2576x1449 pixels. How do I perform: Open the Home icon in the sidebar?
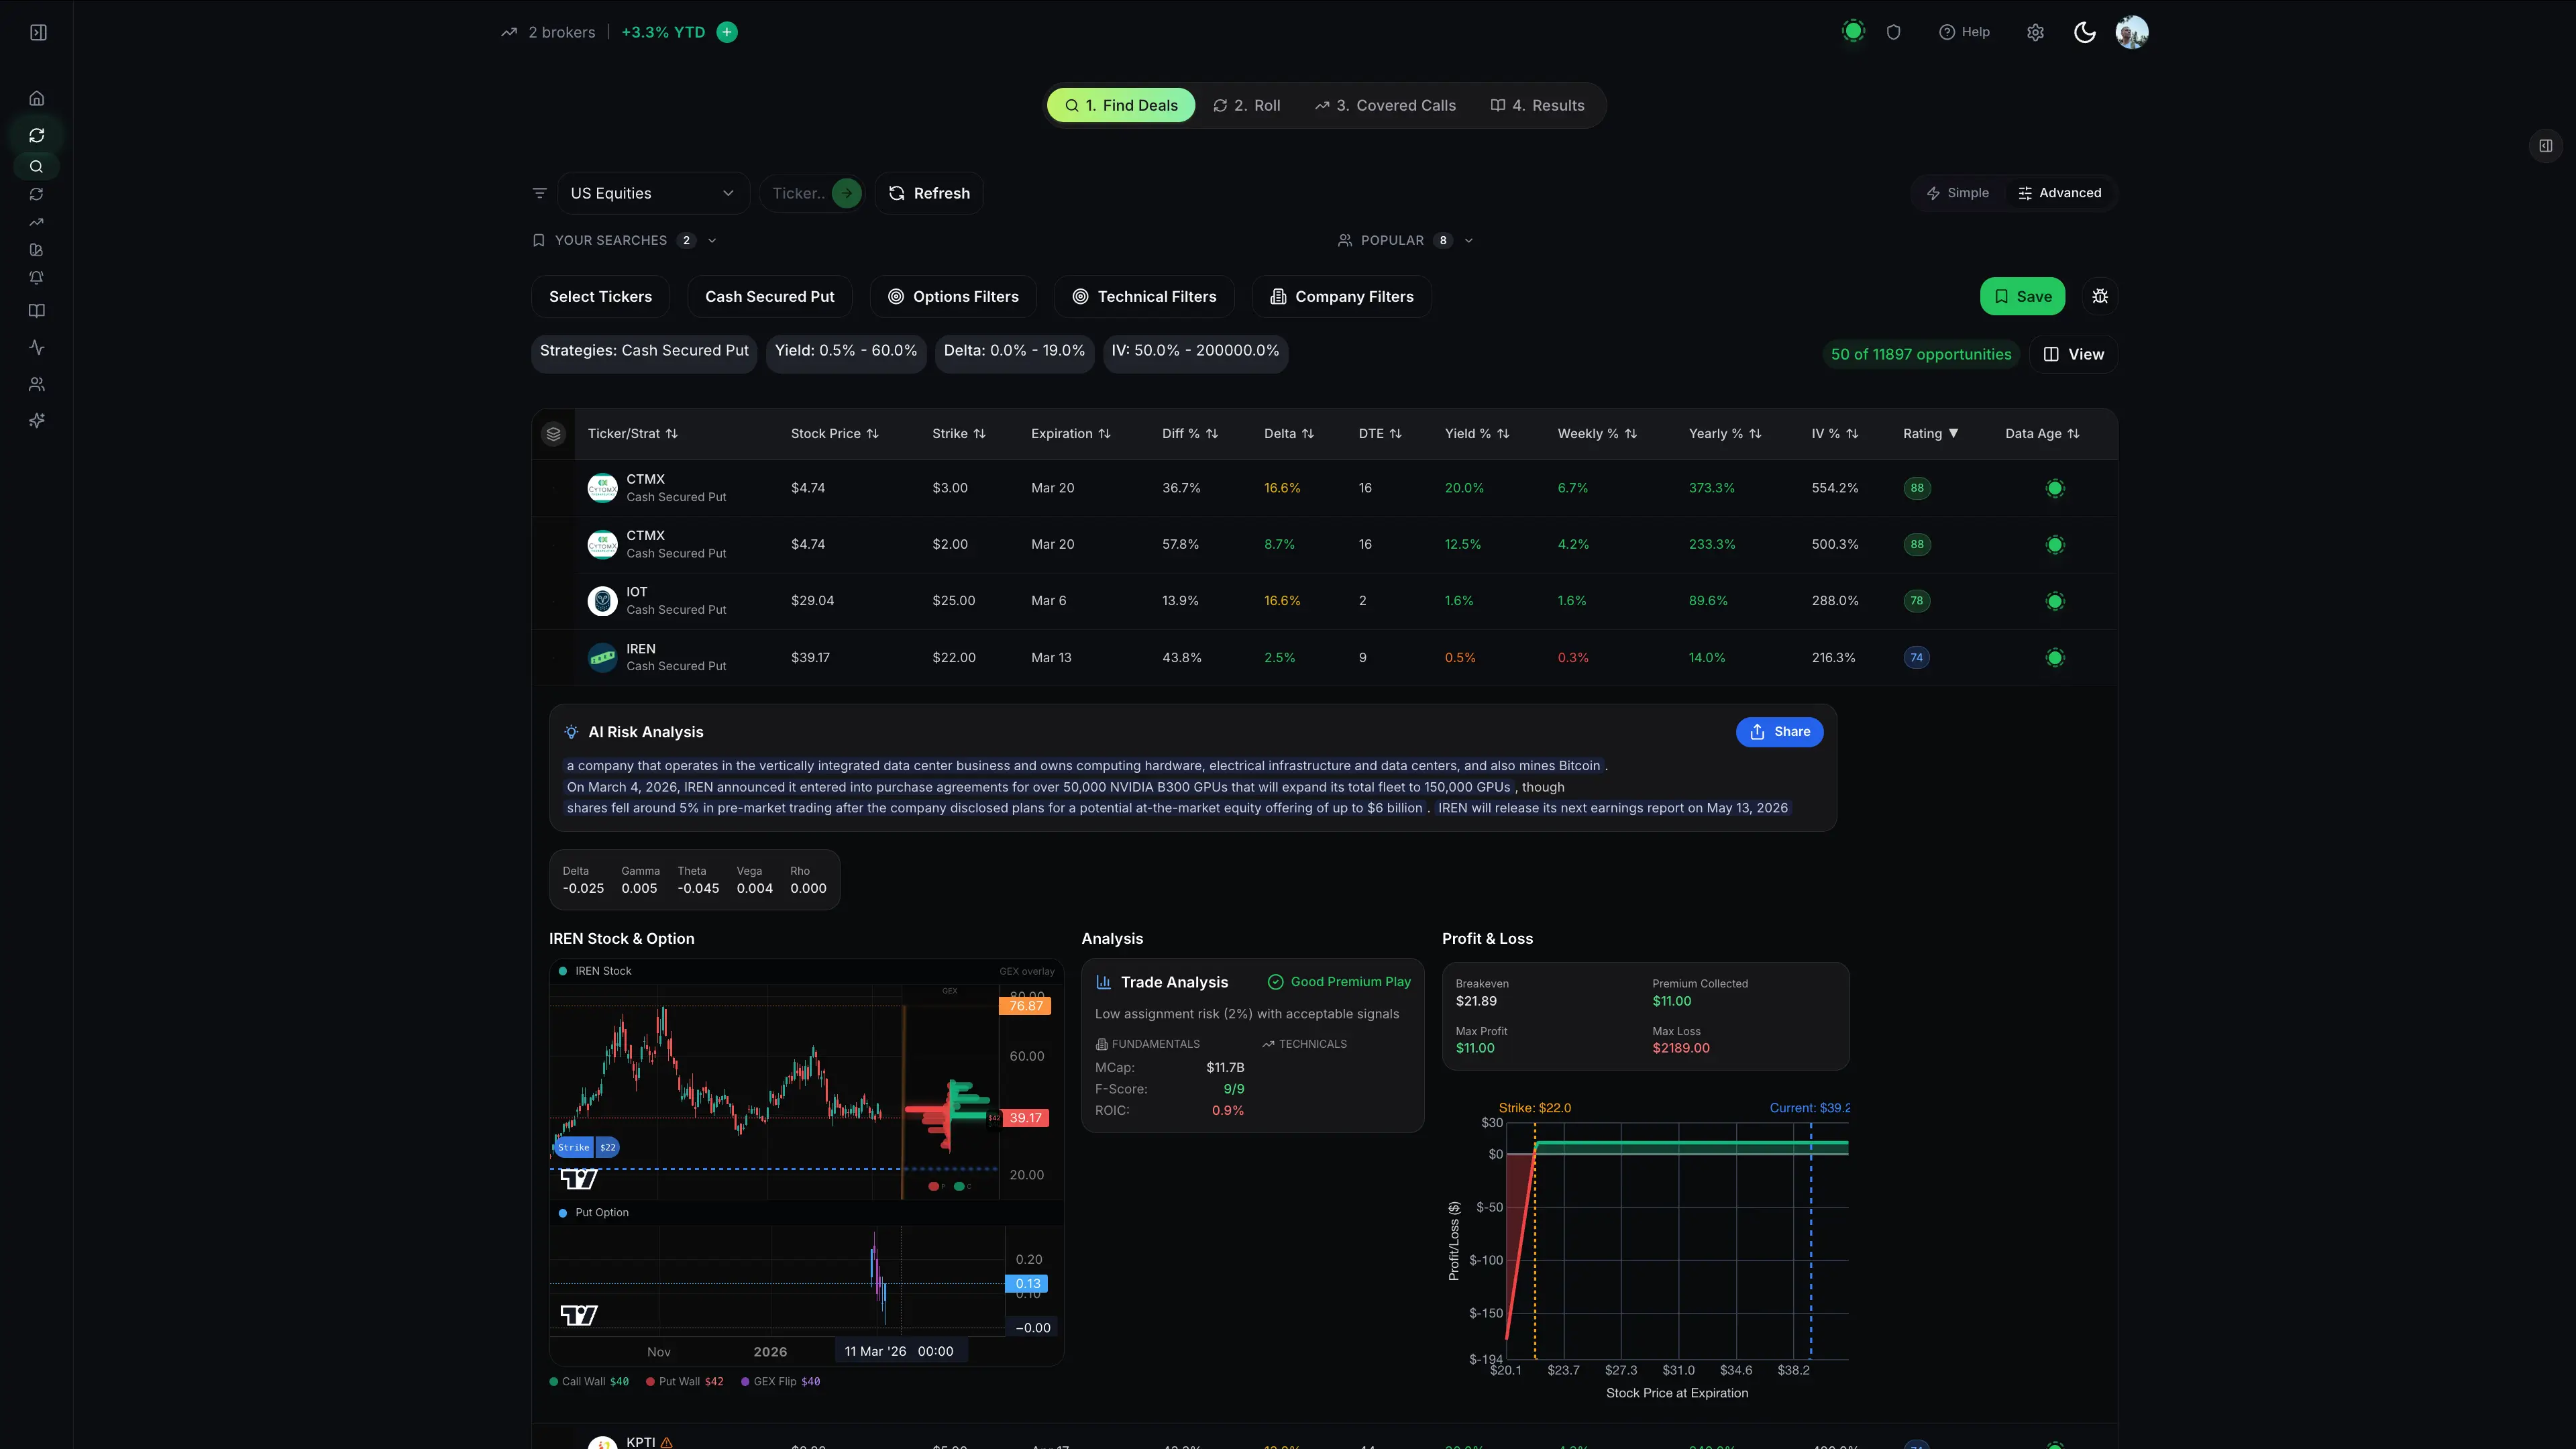37,98
